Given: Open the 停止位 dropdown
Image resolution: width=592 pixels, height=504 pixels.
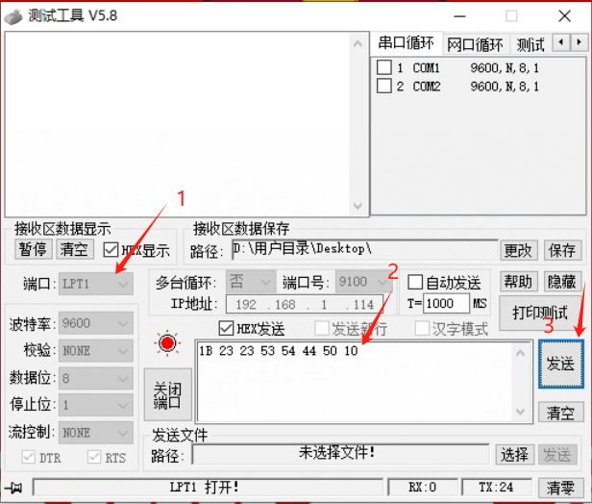Looking at the screenshot, I should [x=96, y=405].
